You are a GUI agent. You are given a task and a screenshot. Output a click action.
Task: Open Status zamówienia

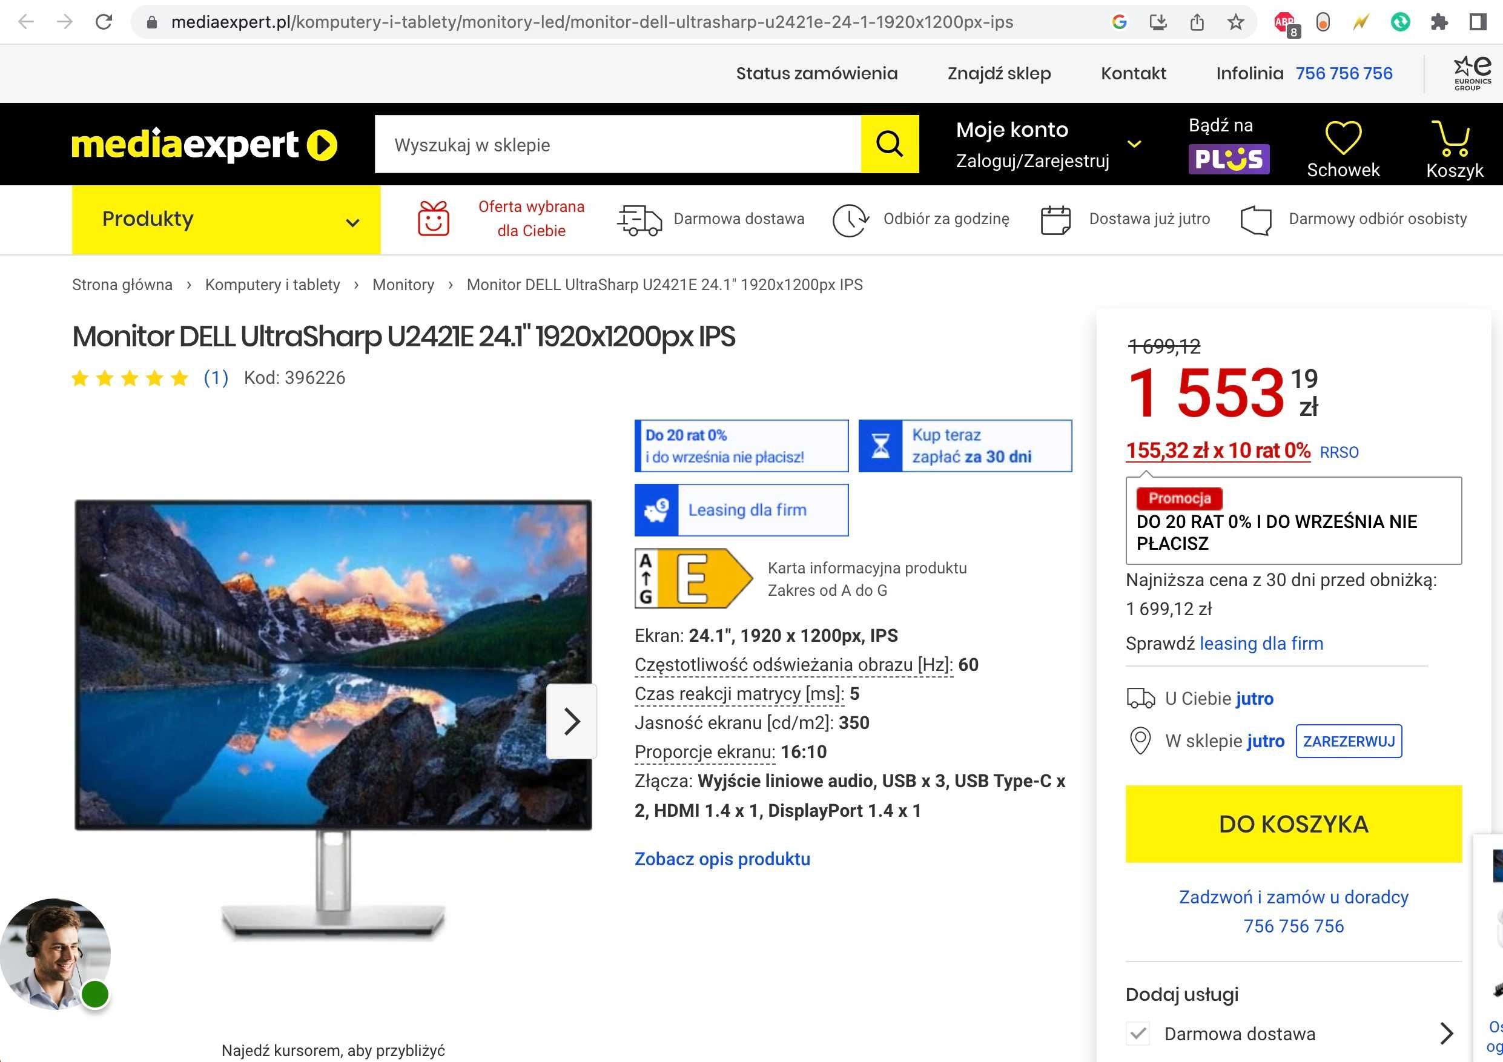[x=816, y=73]
